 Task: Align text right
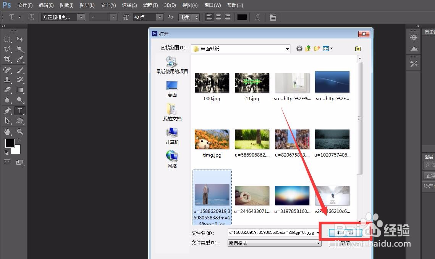click(228, 17)
